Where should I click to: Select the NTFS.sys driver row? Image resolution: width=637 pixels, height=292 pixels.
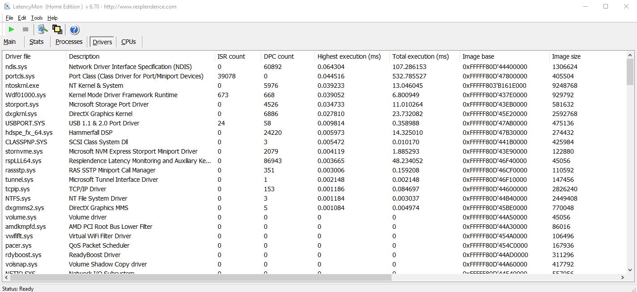coord(314,198)
